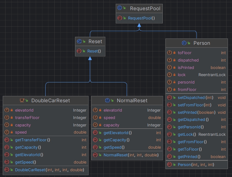Screen dimensions: 232x177
Task: Select the personId field row
Action: [x=197, y=82]
